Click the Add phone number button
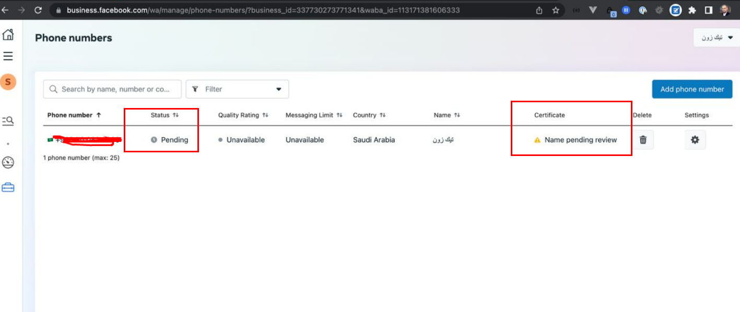Image resolution: width=740 pixels, height=312 pixels. tap(692, 89)
